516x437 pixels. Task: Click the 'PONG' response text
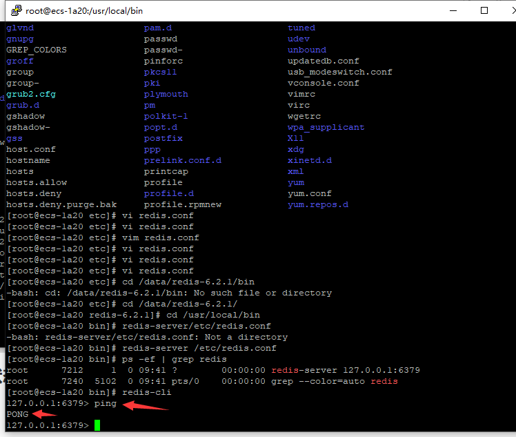[17, 414]
